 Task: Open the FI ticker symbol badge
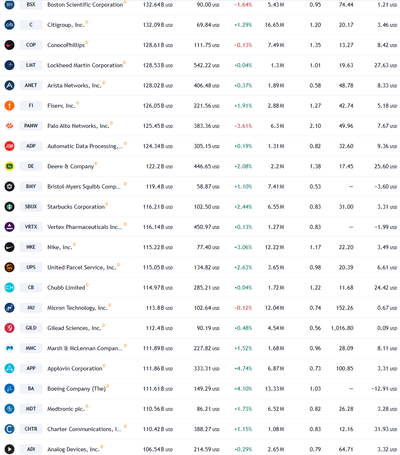31,106
